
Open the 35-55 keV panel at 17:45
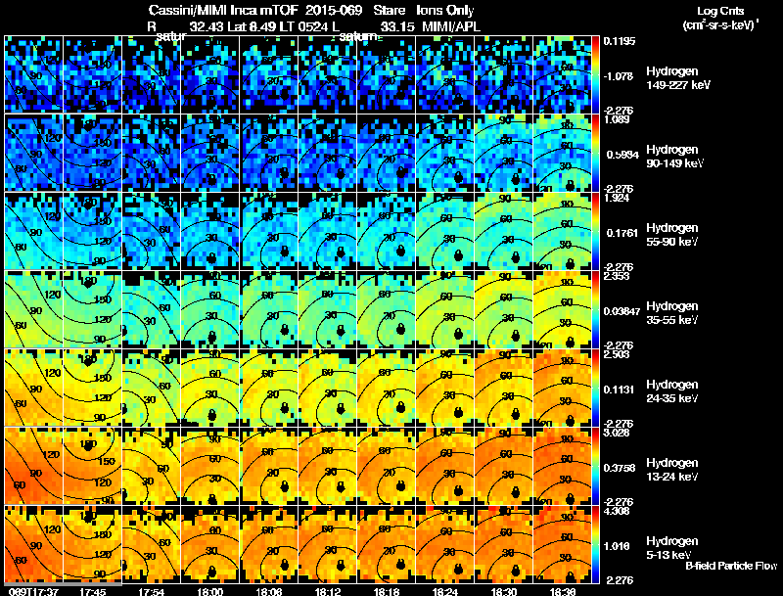[92, 309]
